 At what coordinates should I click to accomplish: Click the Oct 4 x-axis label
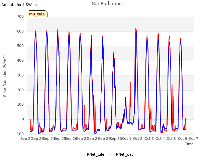160,139
